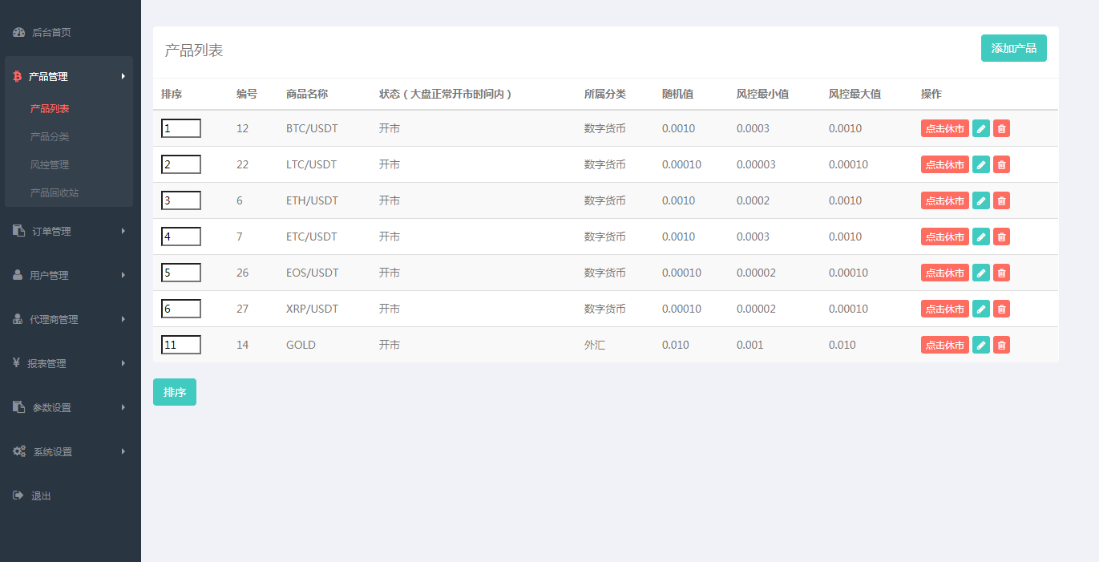The height and width of the screenshot is (562, 1099).
Task: Click the 排序 button below the table
Action: pyautogui.click(x=175, y=392)
